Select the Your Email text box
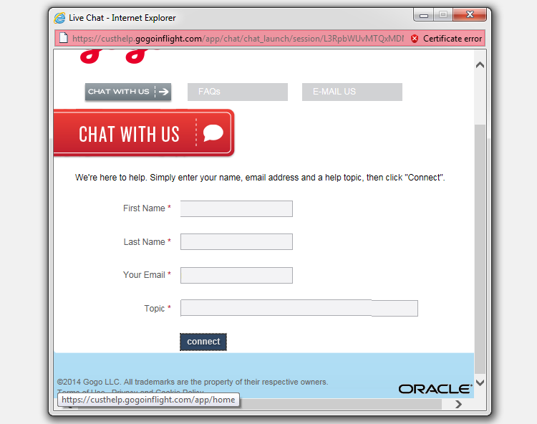This screenshot has height=424, width=537. [x=236, y=275]
